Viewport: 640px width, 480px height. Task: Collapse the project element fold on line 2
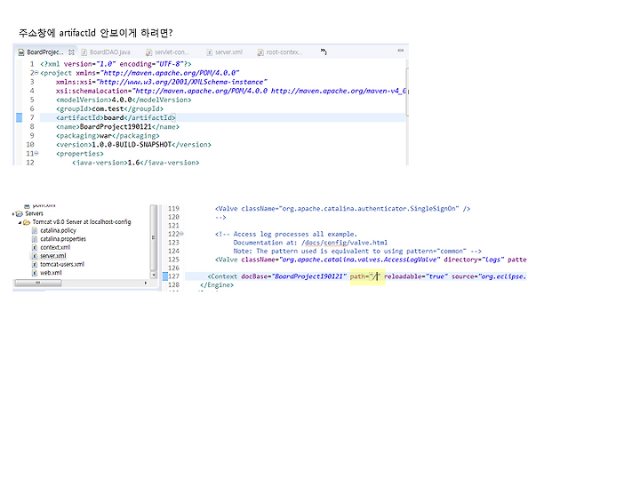(36, 73)
